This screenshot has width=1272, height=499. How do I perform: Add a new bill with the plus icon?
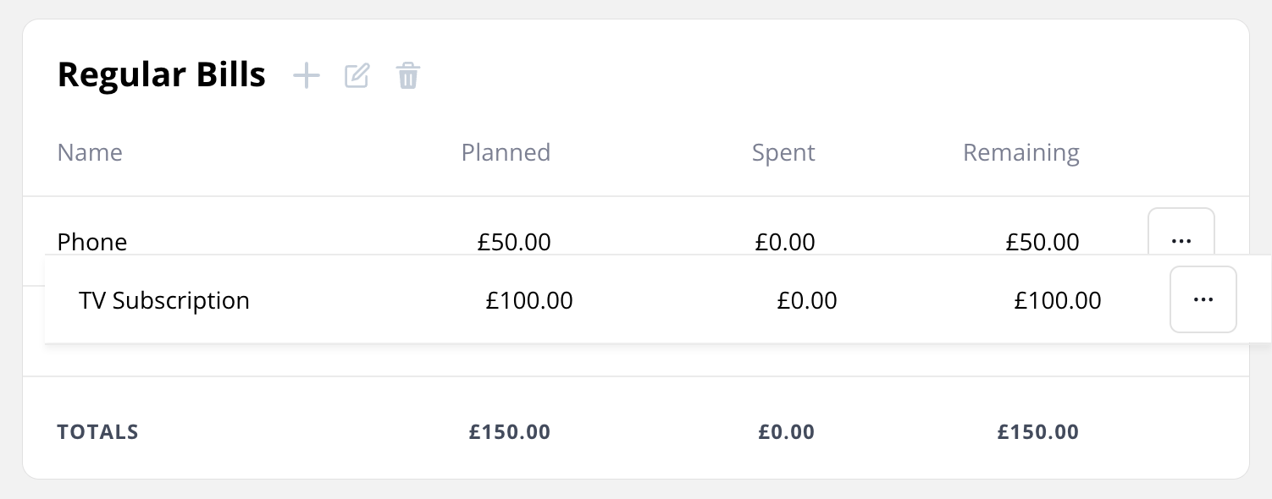[x=306, y=76]
